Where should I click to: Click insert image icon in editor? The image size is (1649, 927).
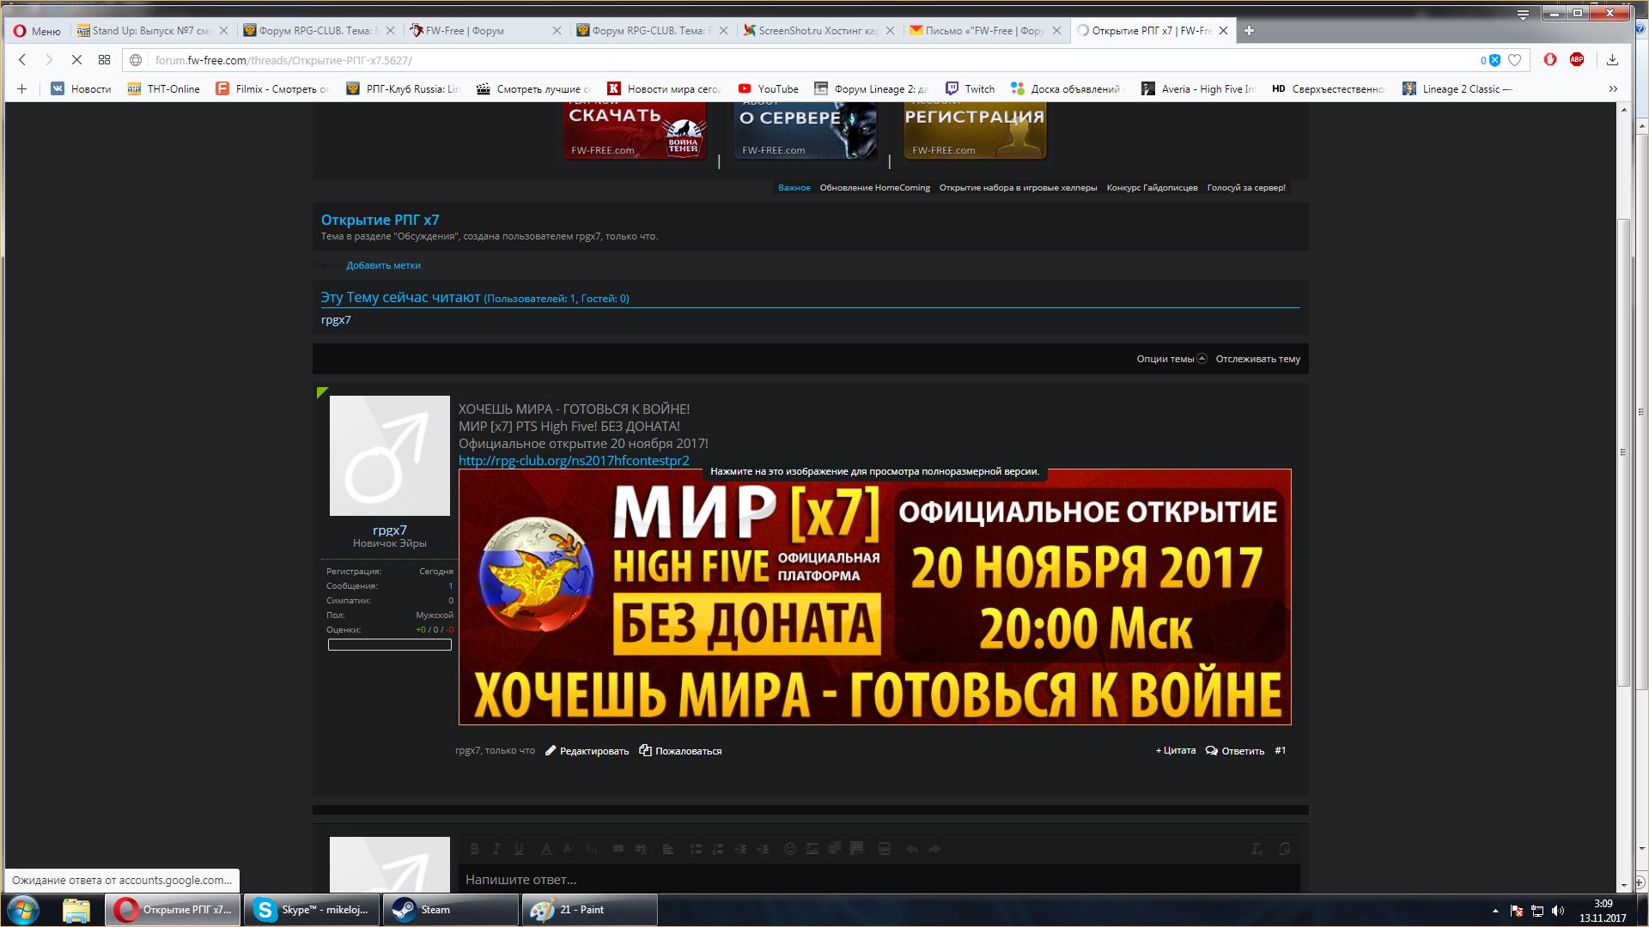pyautogui.click(x=812, y=849)
